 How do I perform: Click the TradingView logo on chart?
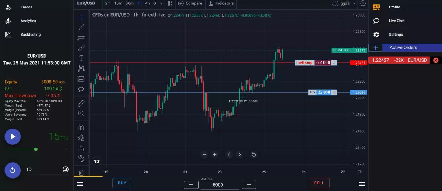click(x=97, y=162)
